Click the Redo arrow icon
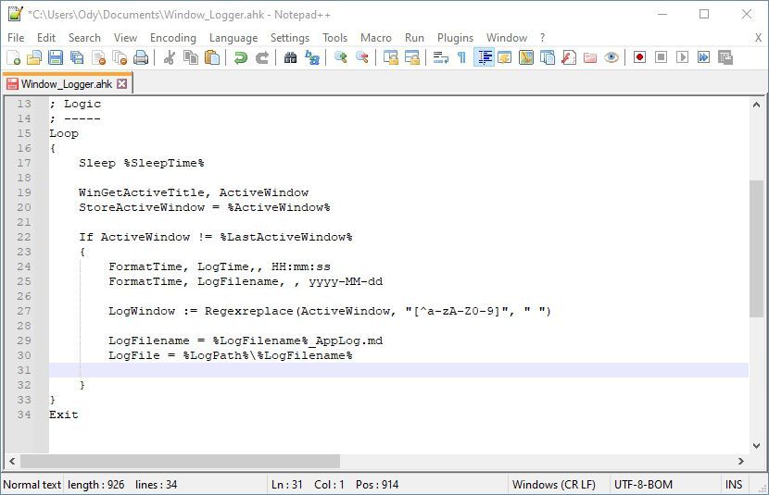The image size is (769, 495). (262, 57)
